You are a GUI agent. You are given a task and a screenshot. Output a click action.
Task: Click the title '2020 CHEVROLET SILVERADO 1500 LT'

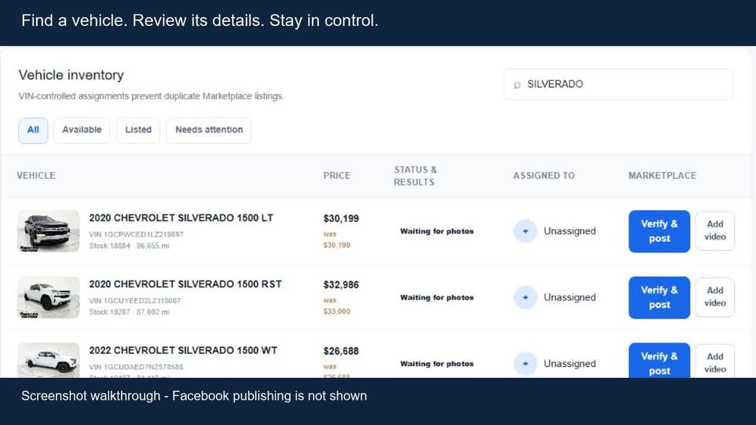(x=181, y=218)
